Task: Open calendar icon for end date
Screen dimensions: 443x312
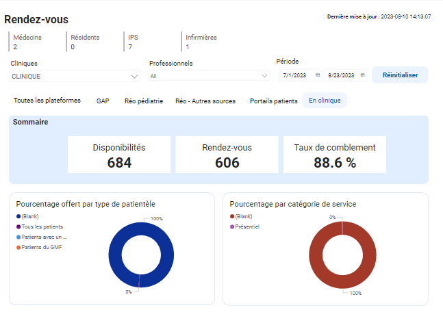Action: [x=362, y=75]
